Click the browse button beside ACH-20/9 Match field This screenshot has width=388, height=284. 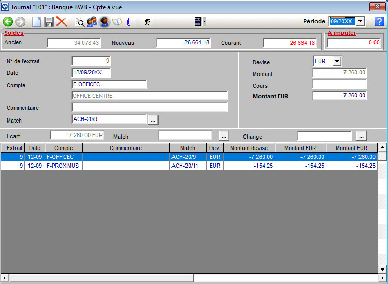tap(153, 119)
